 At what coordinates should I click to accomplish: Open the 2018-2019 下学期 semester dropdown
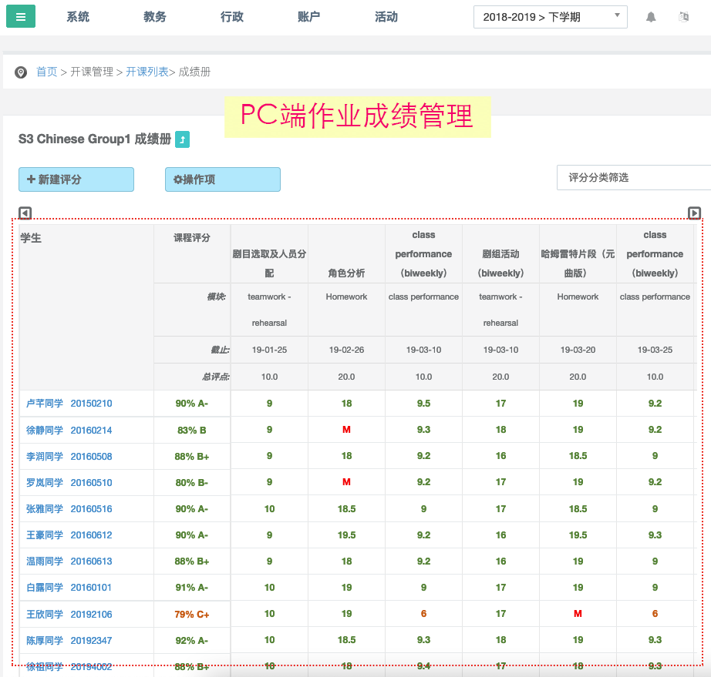click(x=550, y=17)
